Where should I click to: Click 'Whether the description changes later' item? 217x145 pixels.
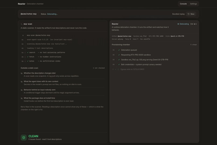(40, 73)
